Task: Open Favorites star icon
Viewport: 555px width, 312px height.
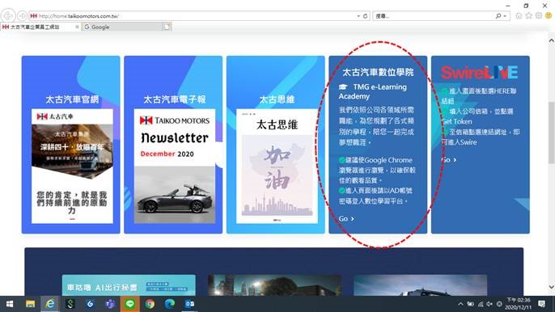Action: 529,15
